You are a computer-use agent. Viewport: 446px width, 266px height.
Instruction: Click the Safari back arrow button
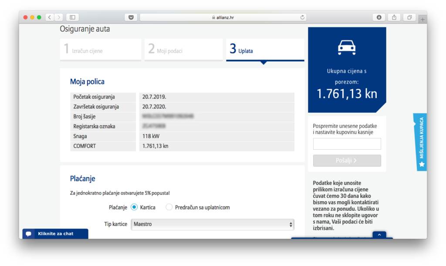[x=49, y=17]
